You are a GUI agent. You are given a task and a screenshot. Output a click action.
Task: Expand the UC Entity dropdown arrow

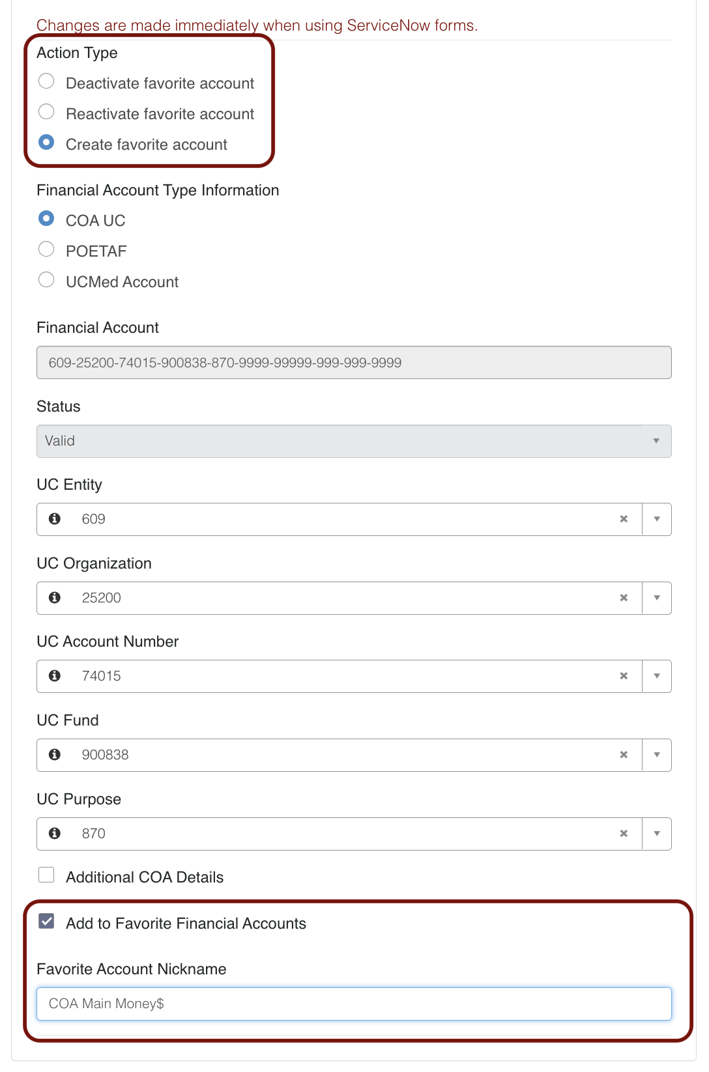[x=657, y=519]
